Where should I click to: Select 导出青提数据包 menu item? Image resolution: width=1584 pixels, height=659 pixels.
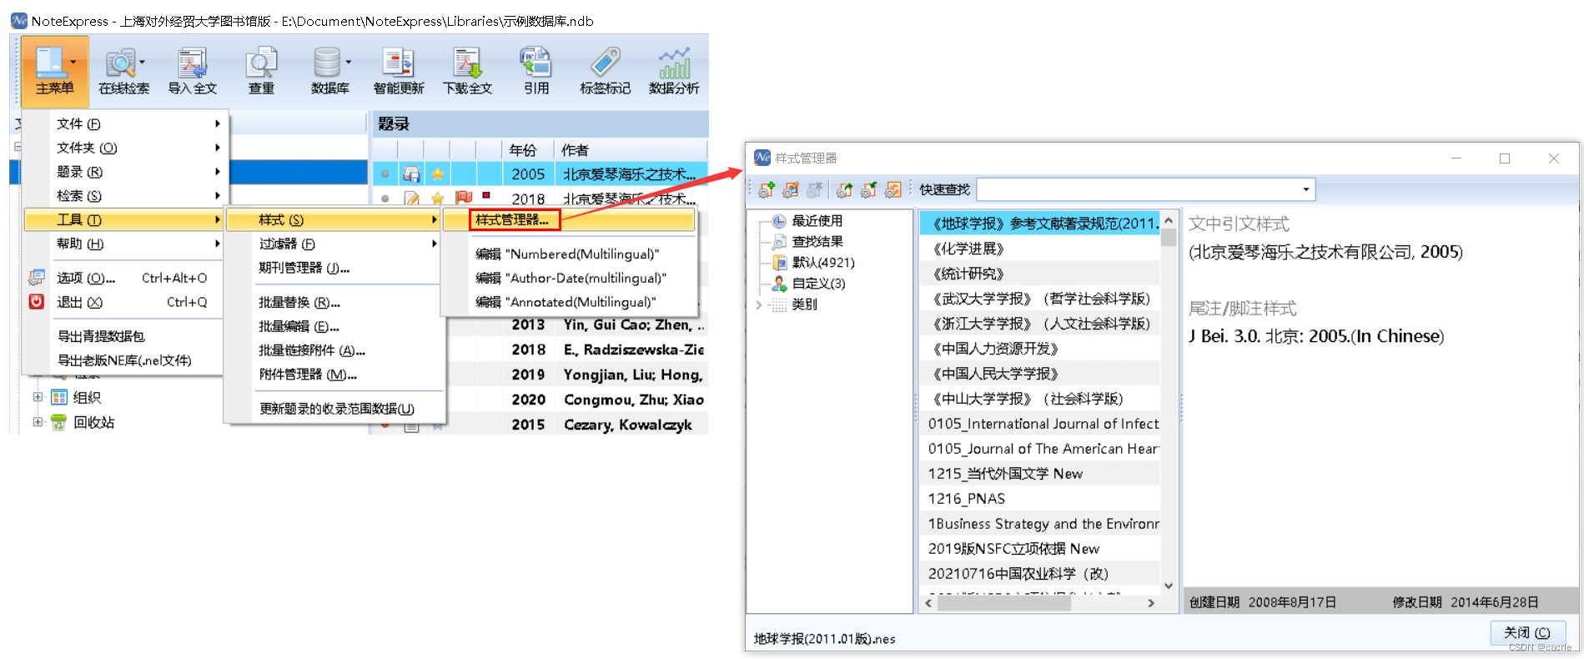pyautogui.click(x=124, y=336)
